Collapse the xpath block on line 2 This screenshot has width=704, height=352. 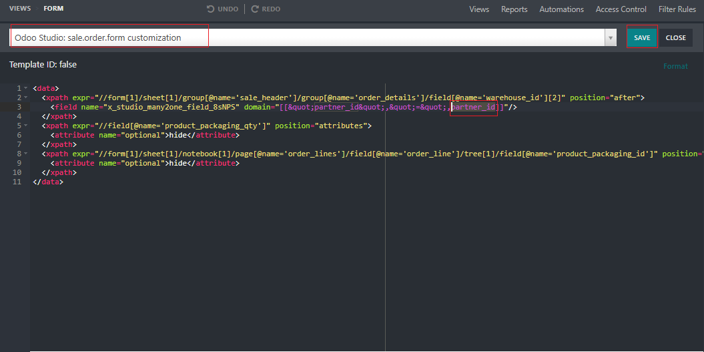pyautogui.click(x=25, y=98)
